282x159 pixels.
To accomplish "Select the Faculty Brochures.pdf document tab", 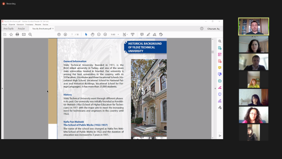I will (41, 29).
